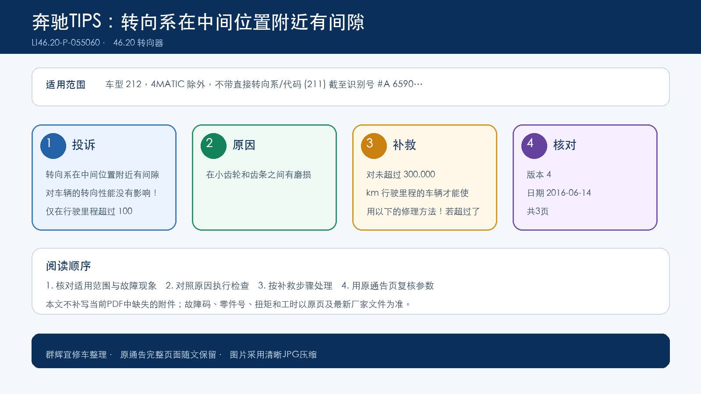Click the footer text 图片采用清晰JPG压缩
The image size is (701, 394).
273,355
